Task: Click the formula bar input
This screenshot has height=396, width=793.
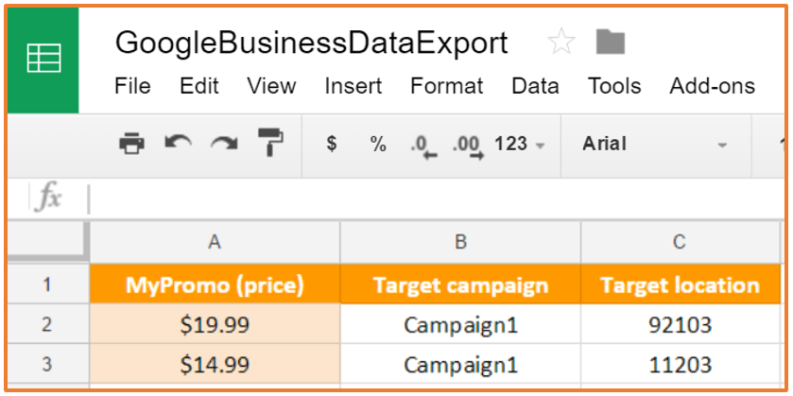Action: pyautogui.click(x=436, y=198)
